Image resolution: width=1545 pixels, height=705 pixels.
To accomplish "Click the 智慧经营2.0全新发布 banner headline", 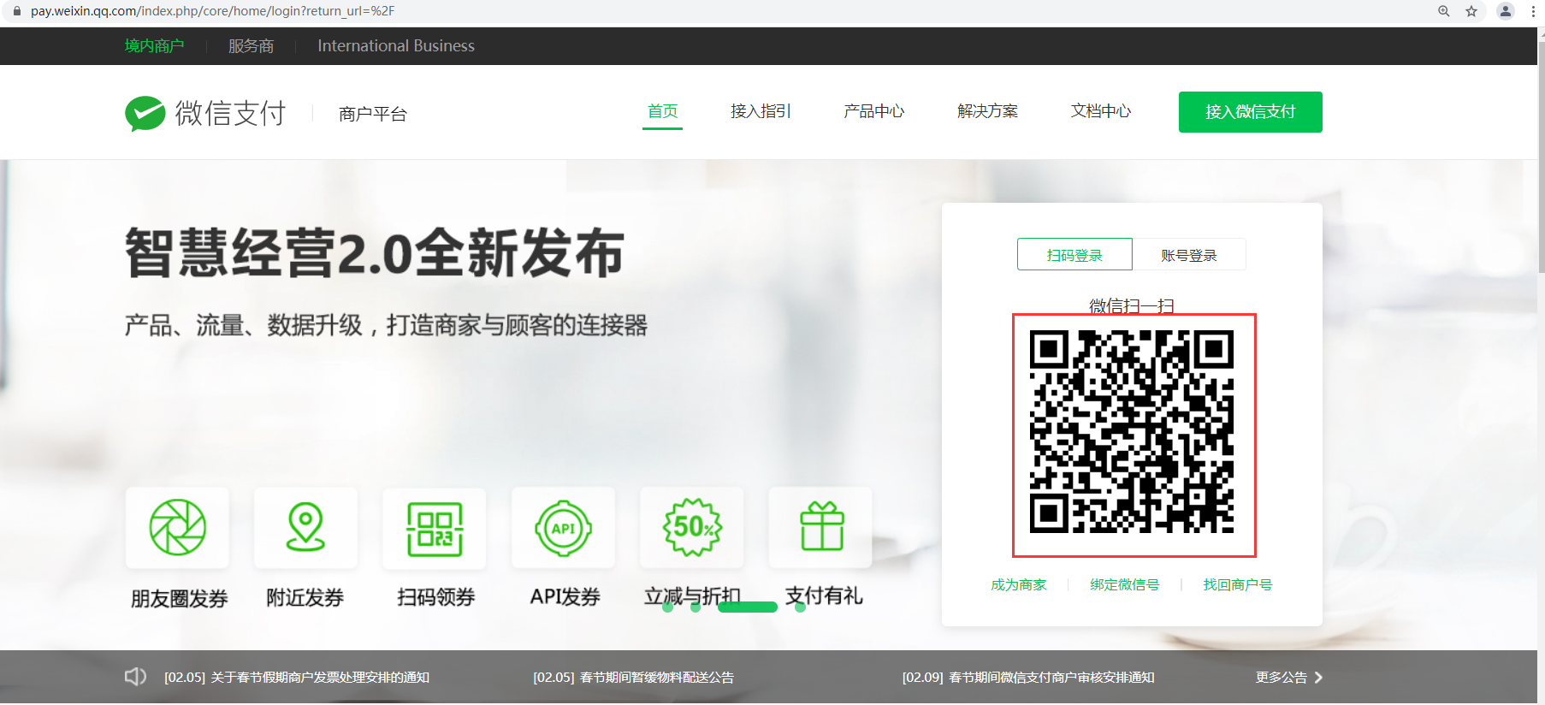I will pos(375,253).
